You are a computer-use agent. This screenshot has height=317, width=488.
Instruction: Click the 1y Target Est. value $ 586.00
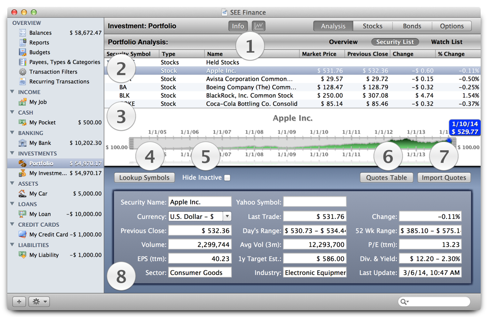tap(315, 258)
